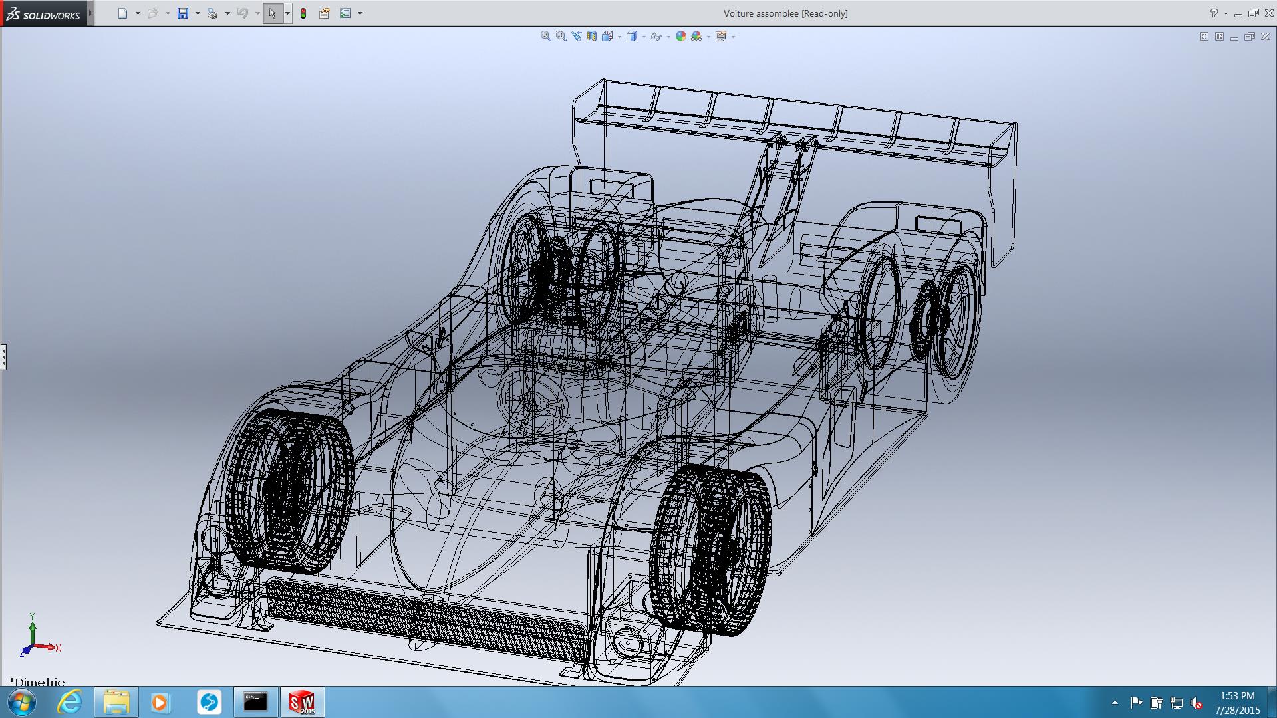Expand the SolidWorks menu arrow beside logo
The height and width of the screenshot is (718, 1277).
(90, 13)
